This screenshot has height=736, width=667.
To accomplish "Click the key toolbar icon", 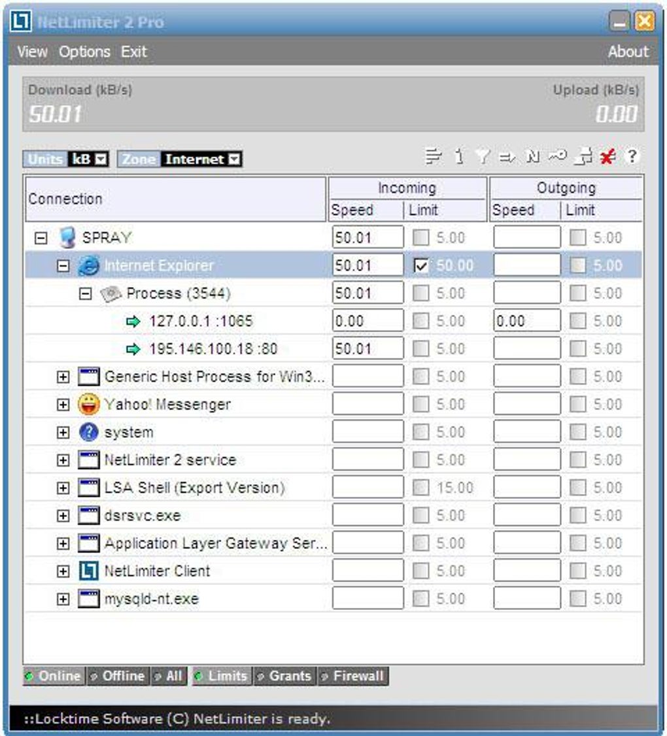I will 558,156.
